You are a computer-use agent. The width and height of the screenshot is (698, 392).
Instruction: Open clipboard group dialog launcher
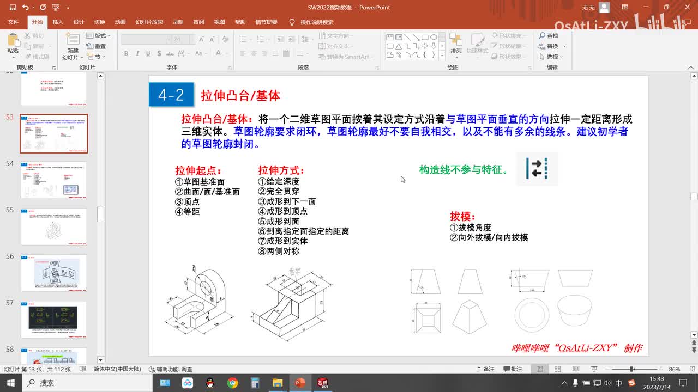click(54, 68)
